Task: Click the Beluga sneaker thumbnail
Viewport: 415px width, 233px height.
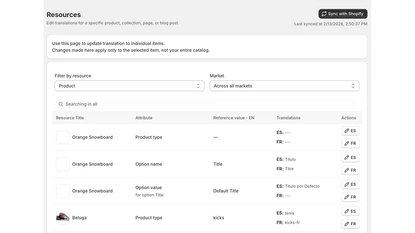Action: tap(63, 217)
